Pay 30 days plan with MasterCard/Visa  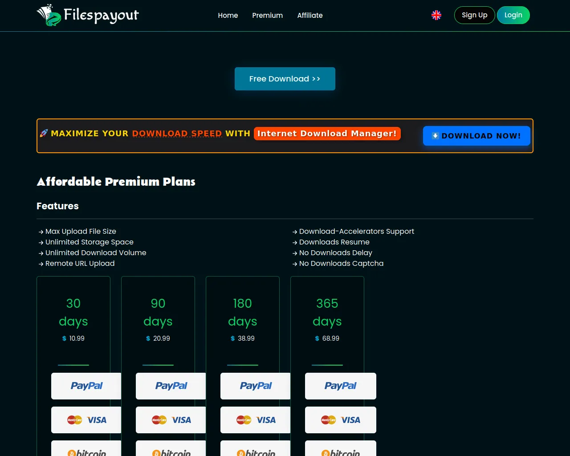(86, 420)
